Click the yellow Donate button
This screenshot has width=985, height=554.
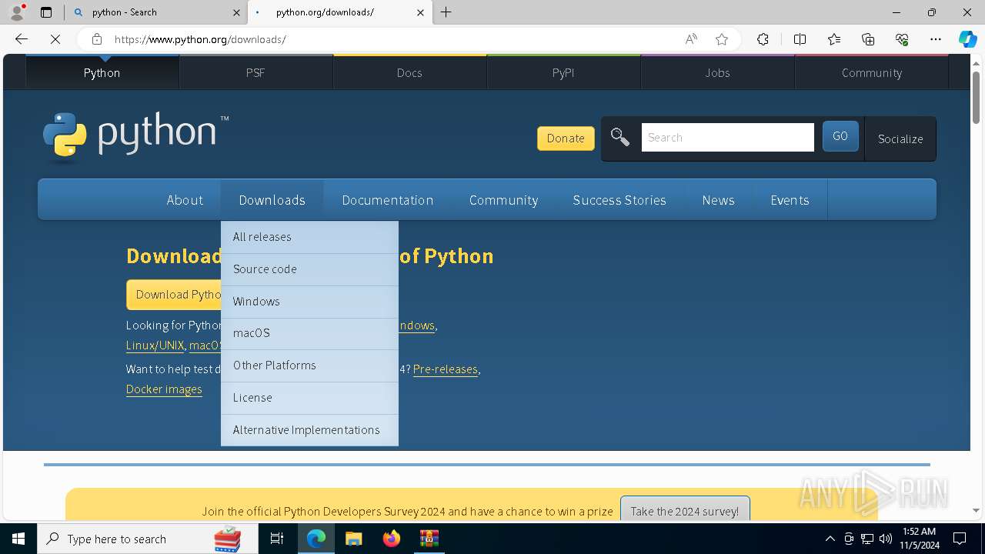click(x=566, y=138)
